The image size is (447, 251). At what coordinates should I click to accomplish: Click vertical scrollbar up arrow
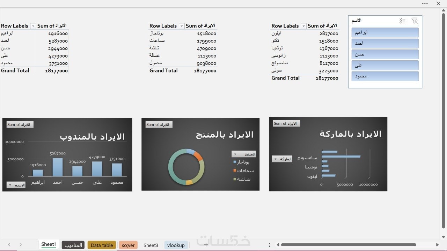pyautogui.click(x=444, y=10)
